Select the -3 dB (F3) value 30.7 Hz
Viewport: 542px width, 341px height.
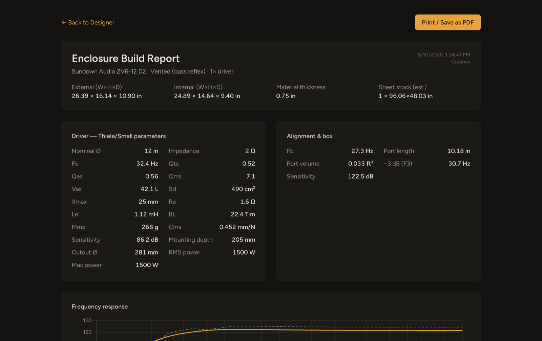click(459, 164)
